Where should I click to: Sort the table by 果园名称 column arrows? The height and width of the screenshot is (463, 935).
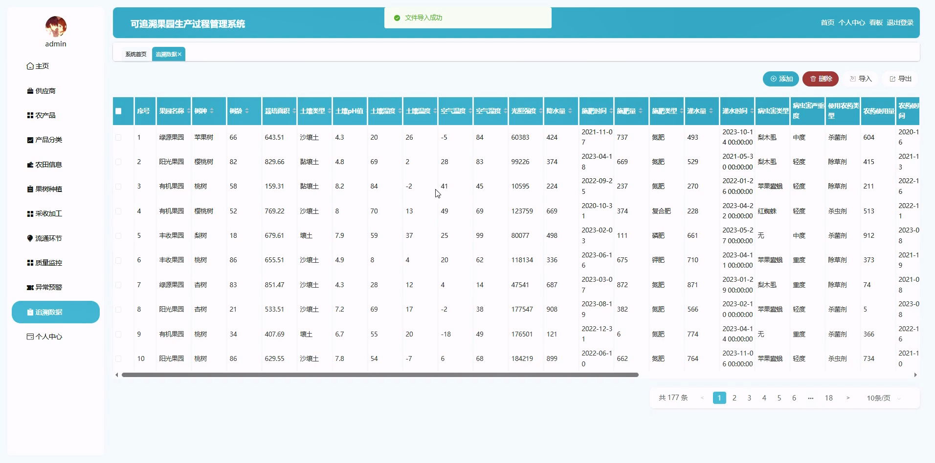click(188, 111)
